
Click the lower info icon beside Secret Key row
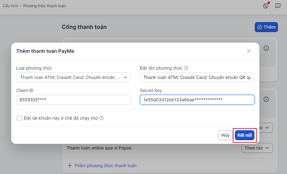point(266,99)
